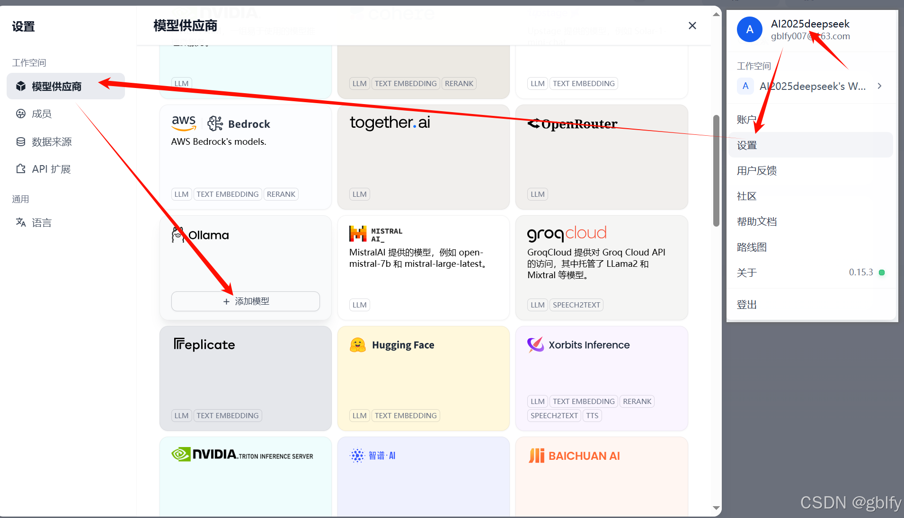The width and height of the screenshot is (904, 518).
Task: Select 社区 in account menu
Action: 811,196
